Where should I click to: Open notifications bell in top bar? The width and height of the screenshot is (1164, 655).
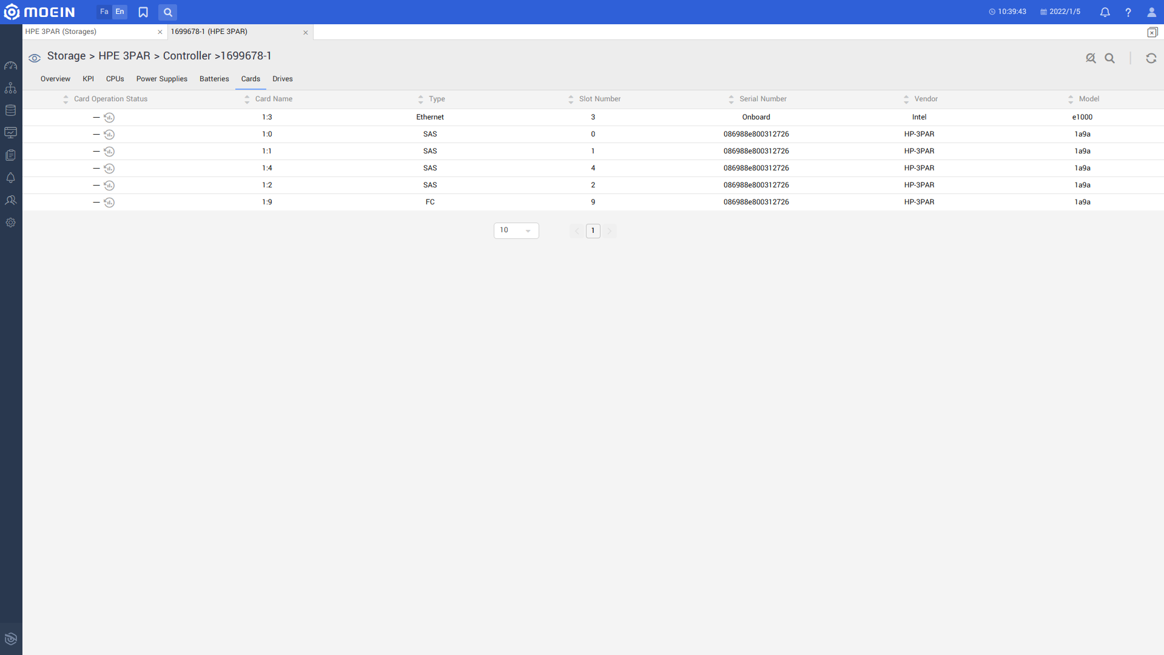(1105, 12)
